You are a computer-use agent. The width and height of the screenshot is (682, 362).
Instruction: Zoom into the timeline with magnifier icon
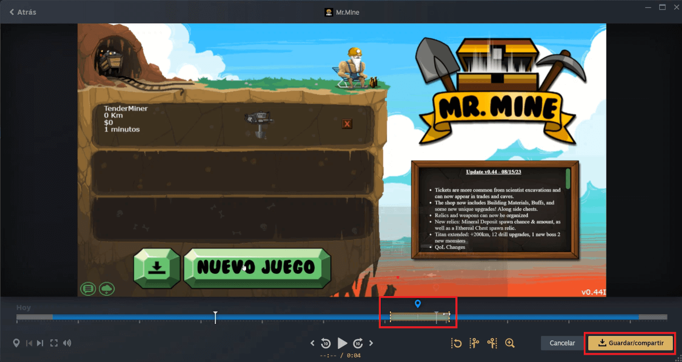pyautogui.click(x=510, y=343)
